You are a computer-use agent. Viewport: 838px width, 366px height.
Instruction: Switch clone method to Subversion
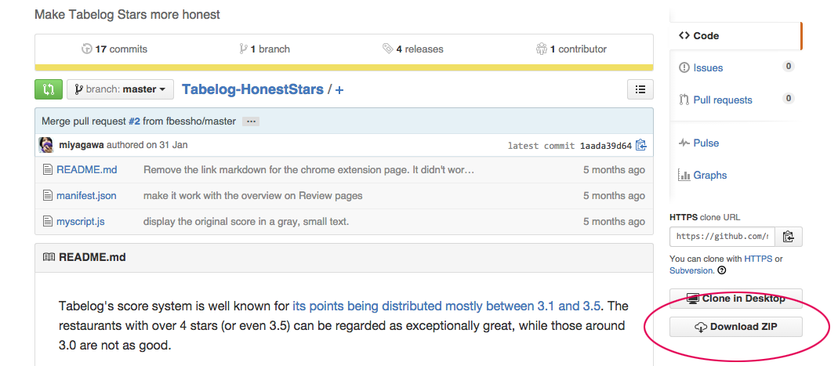[x=691, y=270]
